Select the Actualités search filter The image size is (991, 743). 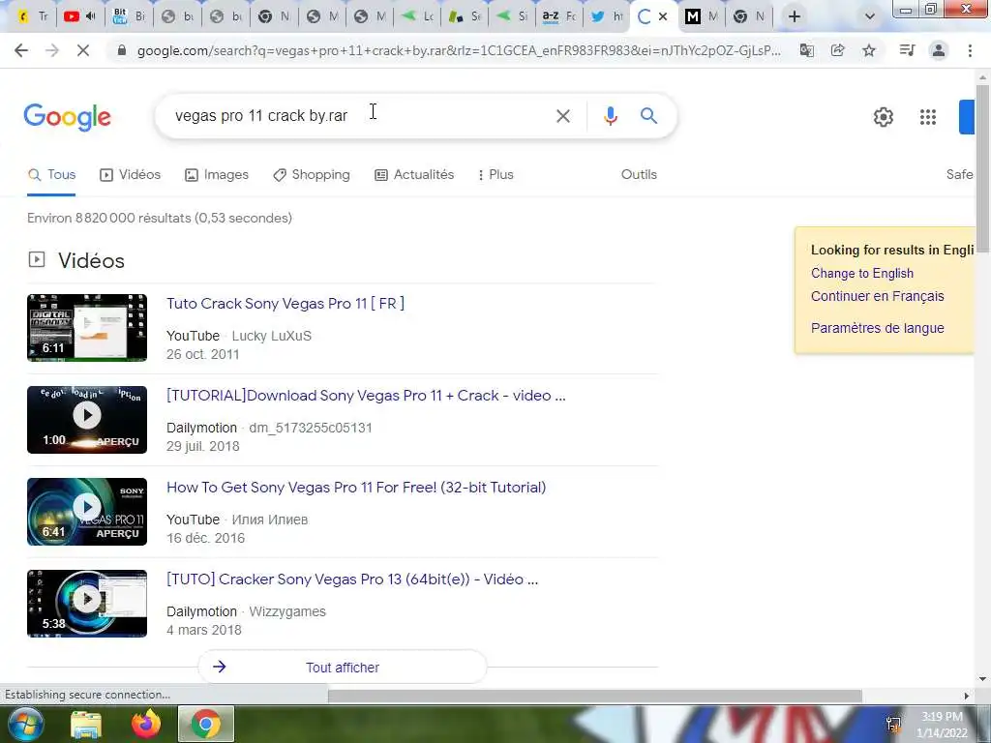coord(414,175)
